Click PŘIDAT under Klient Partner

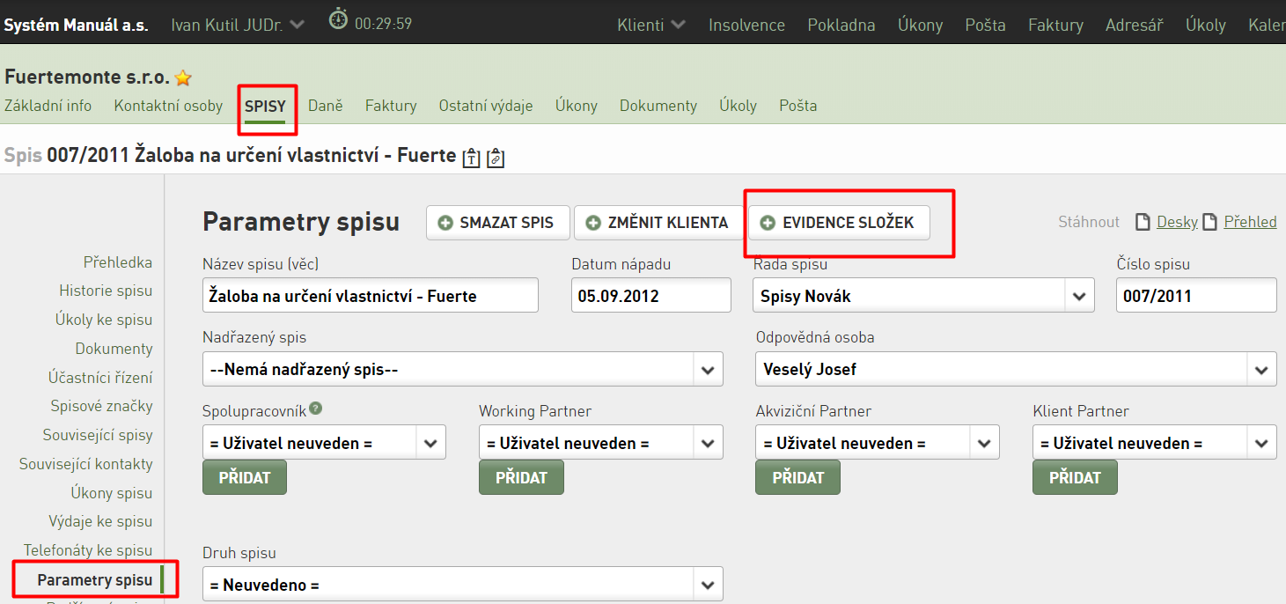(x=1075, y=477)
